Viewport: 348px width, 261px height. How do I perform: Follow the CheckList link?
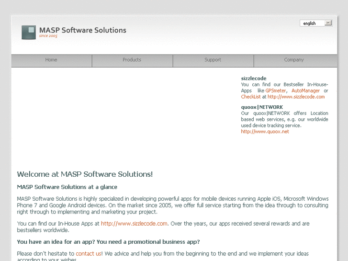click(x=251, y=97)
